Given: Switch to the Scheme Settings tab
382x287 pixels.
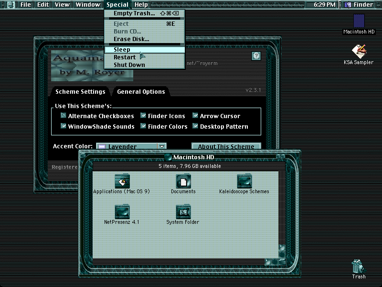Looking at the screenshot, I should point(80,91).
